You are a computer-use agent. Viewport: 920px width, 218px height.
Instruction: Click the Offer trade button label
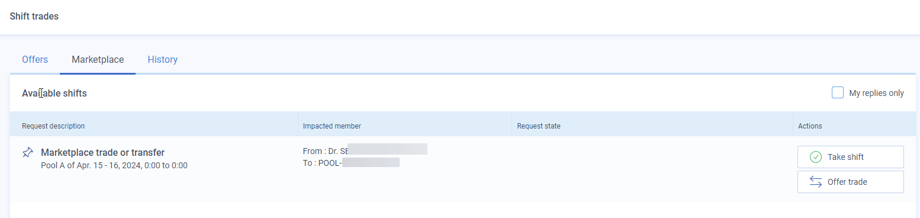[847, 182]
